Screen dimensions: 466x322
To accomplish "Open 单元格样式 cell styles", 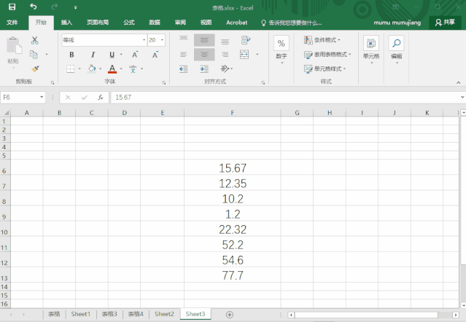I will point(325,69).
